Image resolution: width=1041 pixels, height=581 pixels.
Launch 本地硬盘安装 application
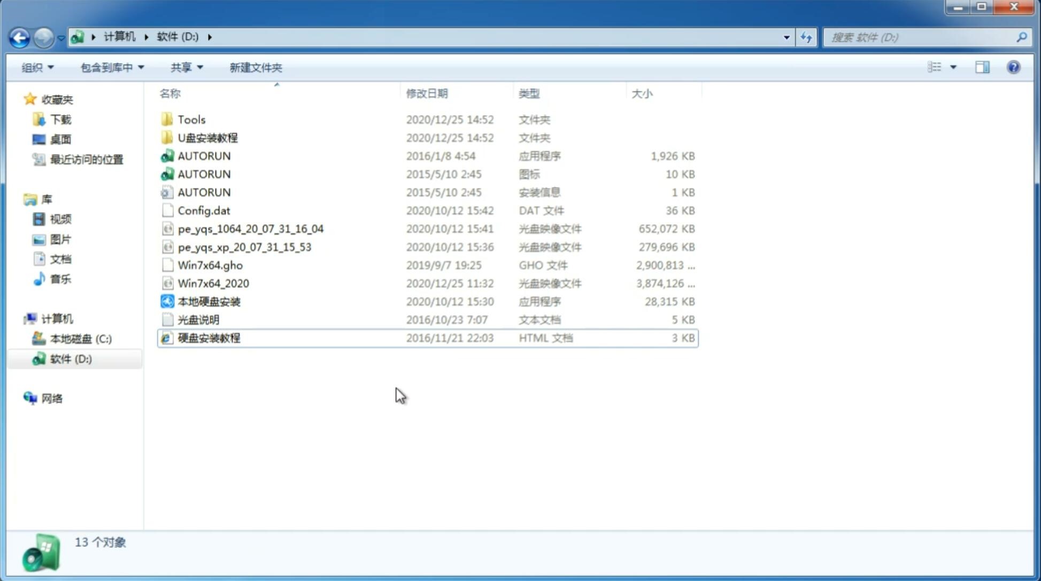(x=209, y=301)
